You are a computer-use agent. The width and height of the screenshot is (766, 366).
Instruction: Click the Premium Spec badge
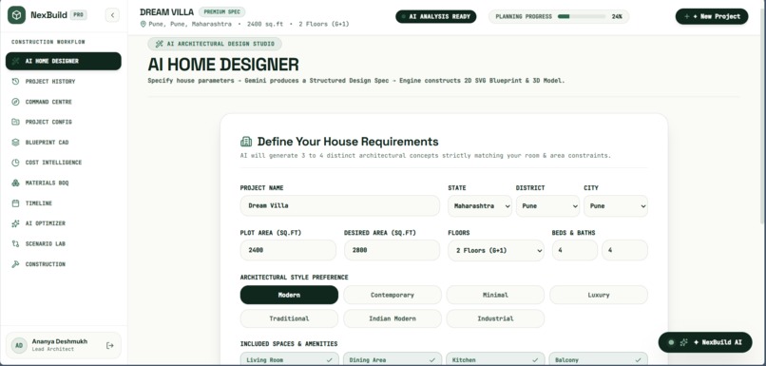coord(221,12)
